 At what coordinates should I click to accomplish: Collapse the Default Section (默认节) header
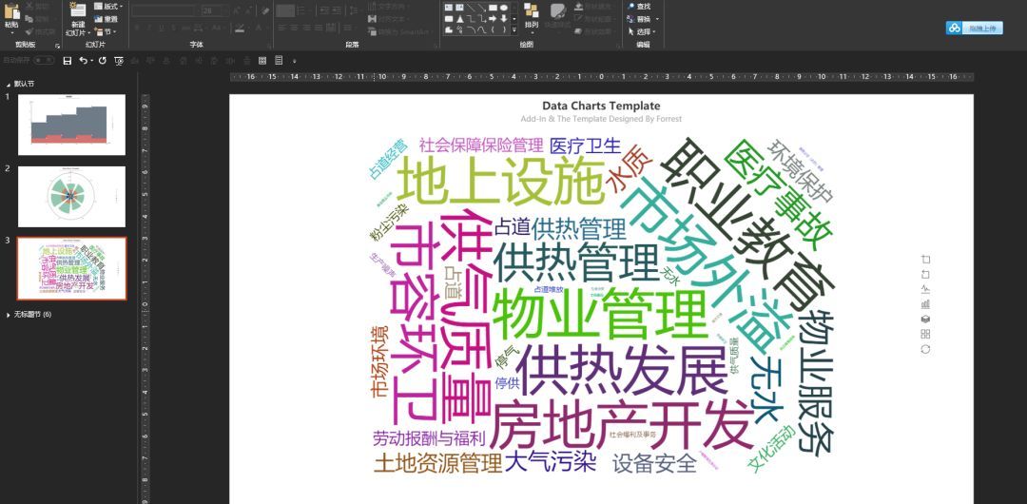[x=21, y=84]
